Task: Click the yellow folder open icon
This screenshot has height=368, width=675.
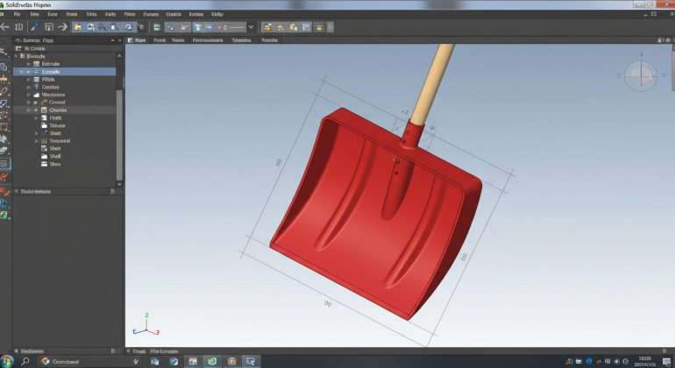Action: (77, 27)
